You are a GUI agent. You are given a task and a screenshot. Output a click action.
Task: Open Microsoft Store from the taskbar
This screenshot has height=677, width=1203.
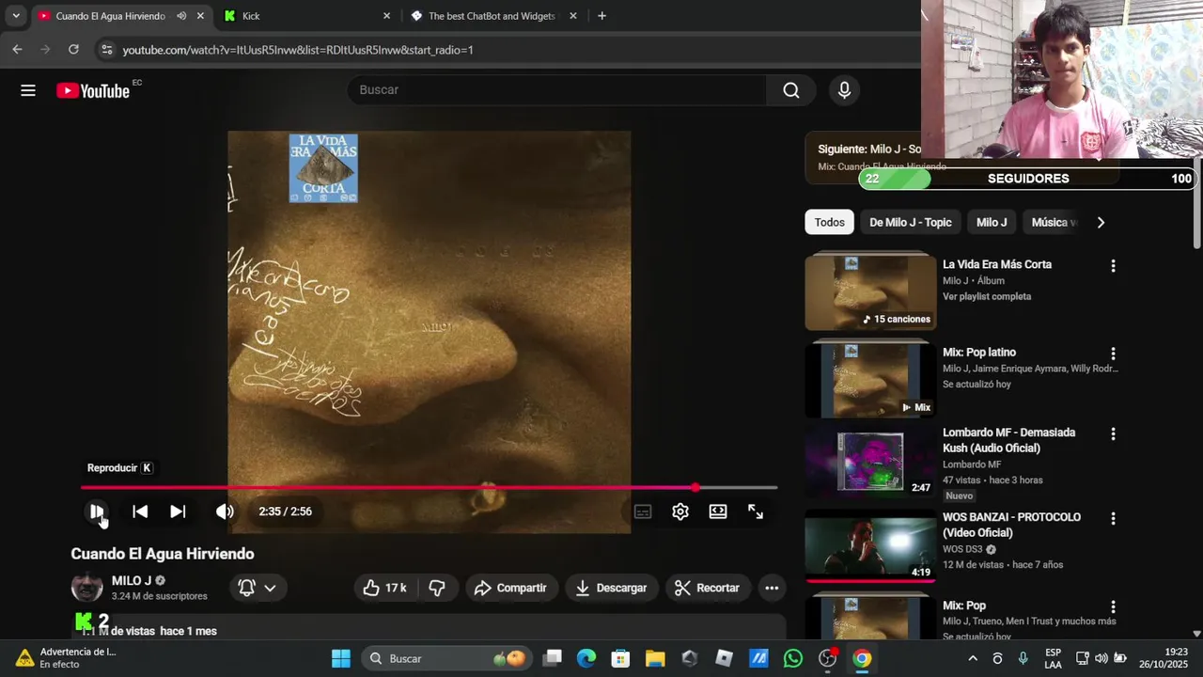(x=620, y=658)
